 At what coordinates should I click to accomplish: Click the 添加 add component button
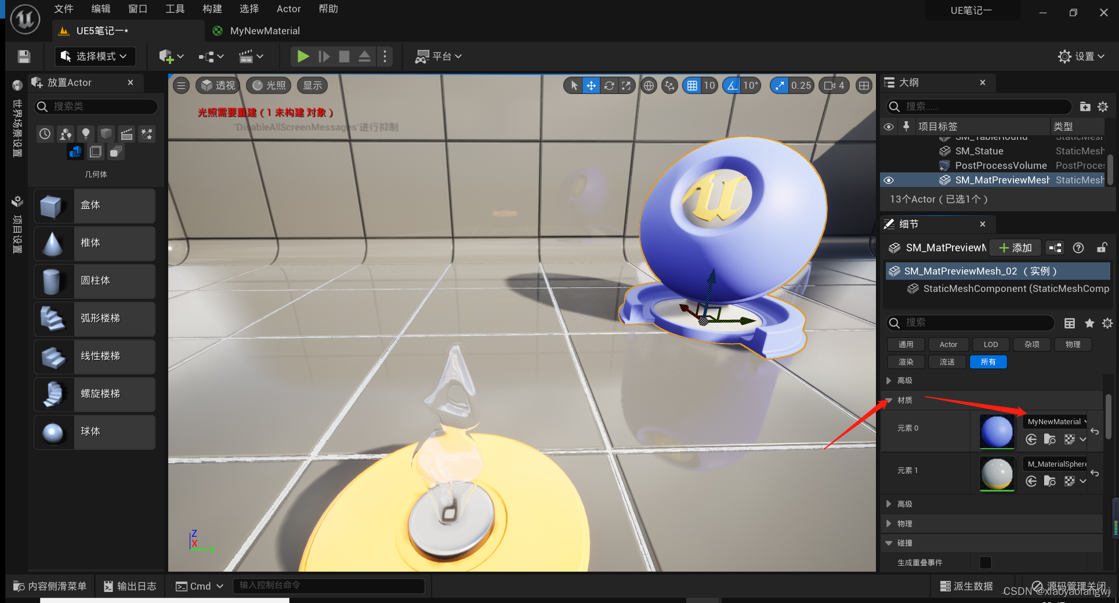pos(1015,248)
